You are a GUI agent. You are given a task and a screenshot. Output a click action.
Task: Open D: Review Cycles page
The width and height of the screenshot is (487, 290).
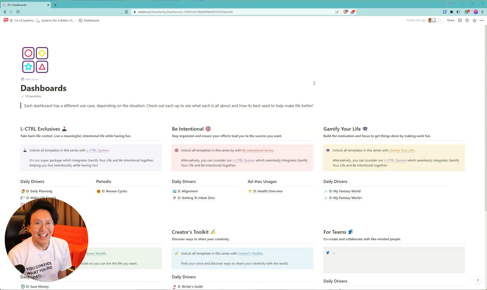coord(112,191)
